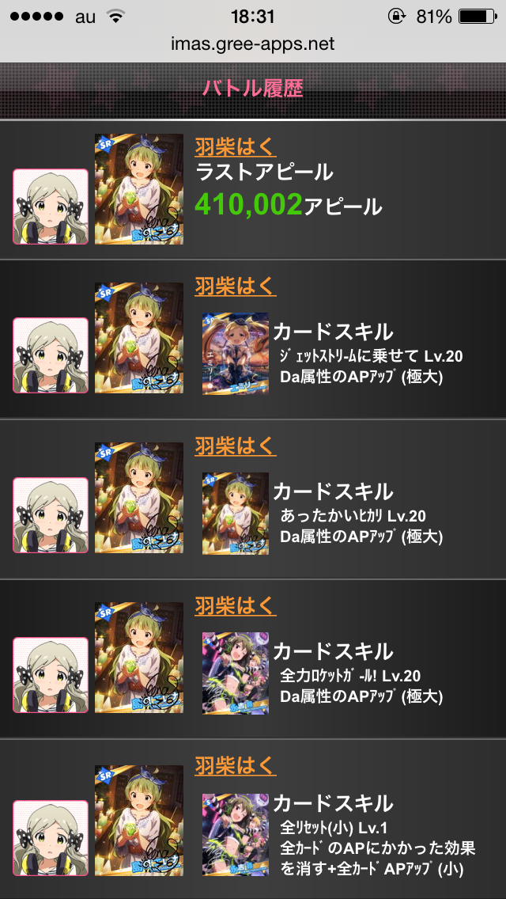Tap player avatar in 全リセット(小) row
The image size is (506, 899).
51,837
